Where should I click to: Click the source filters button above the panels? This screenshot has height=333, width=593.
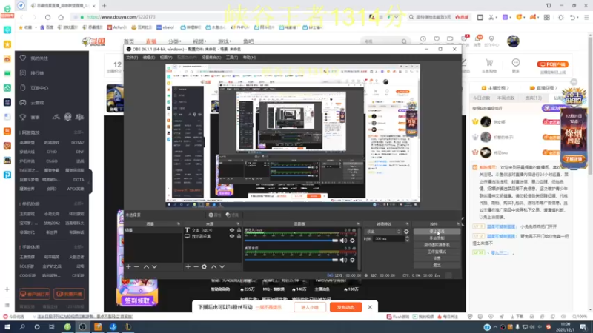click(x=232, y=215)
